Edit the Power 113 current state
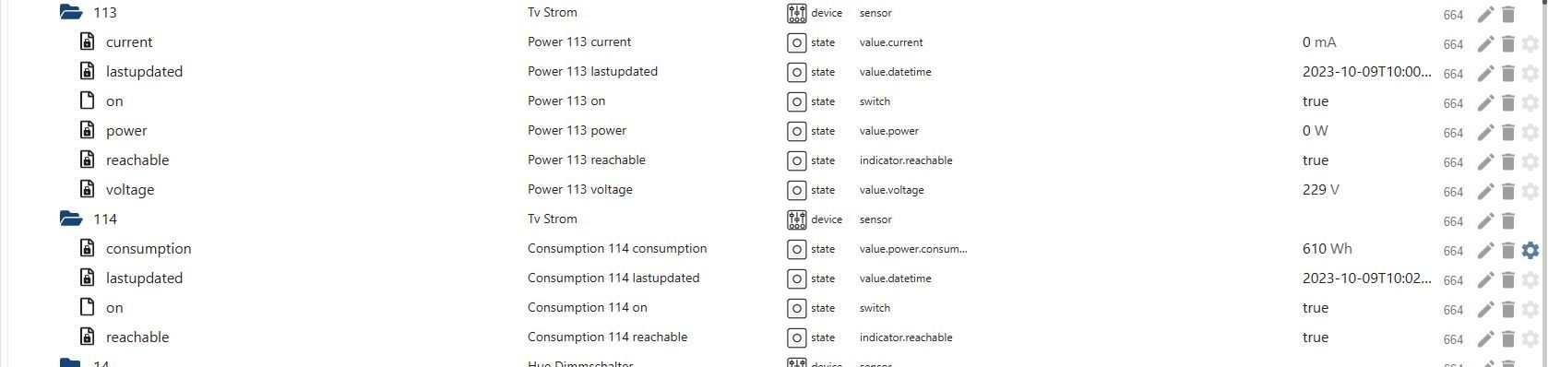The width and height of the screenshot is (1548, 367). (x=1485, y=43)
